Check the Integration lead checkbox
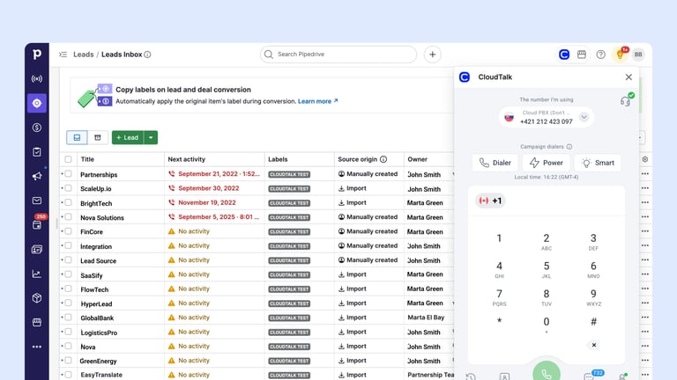 68,245
